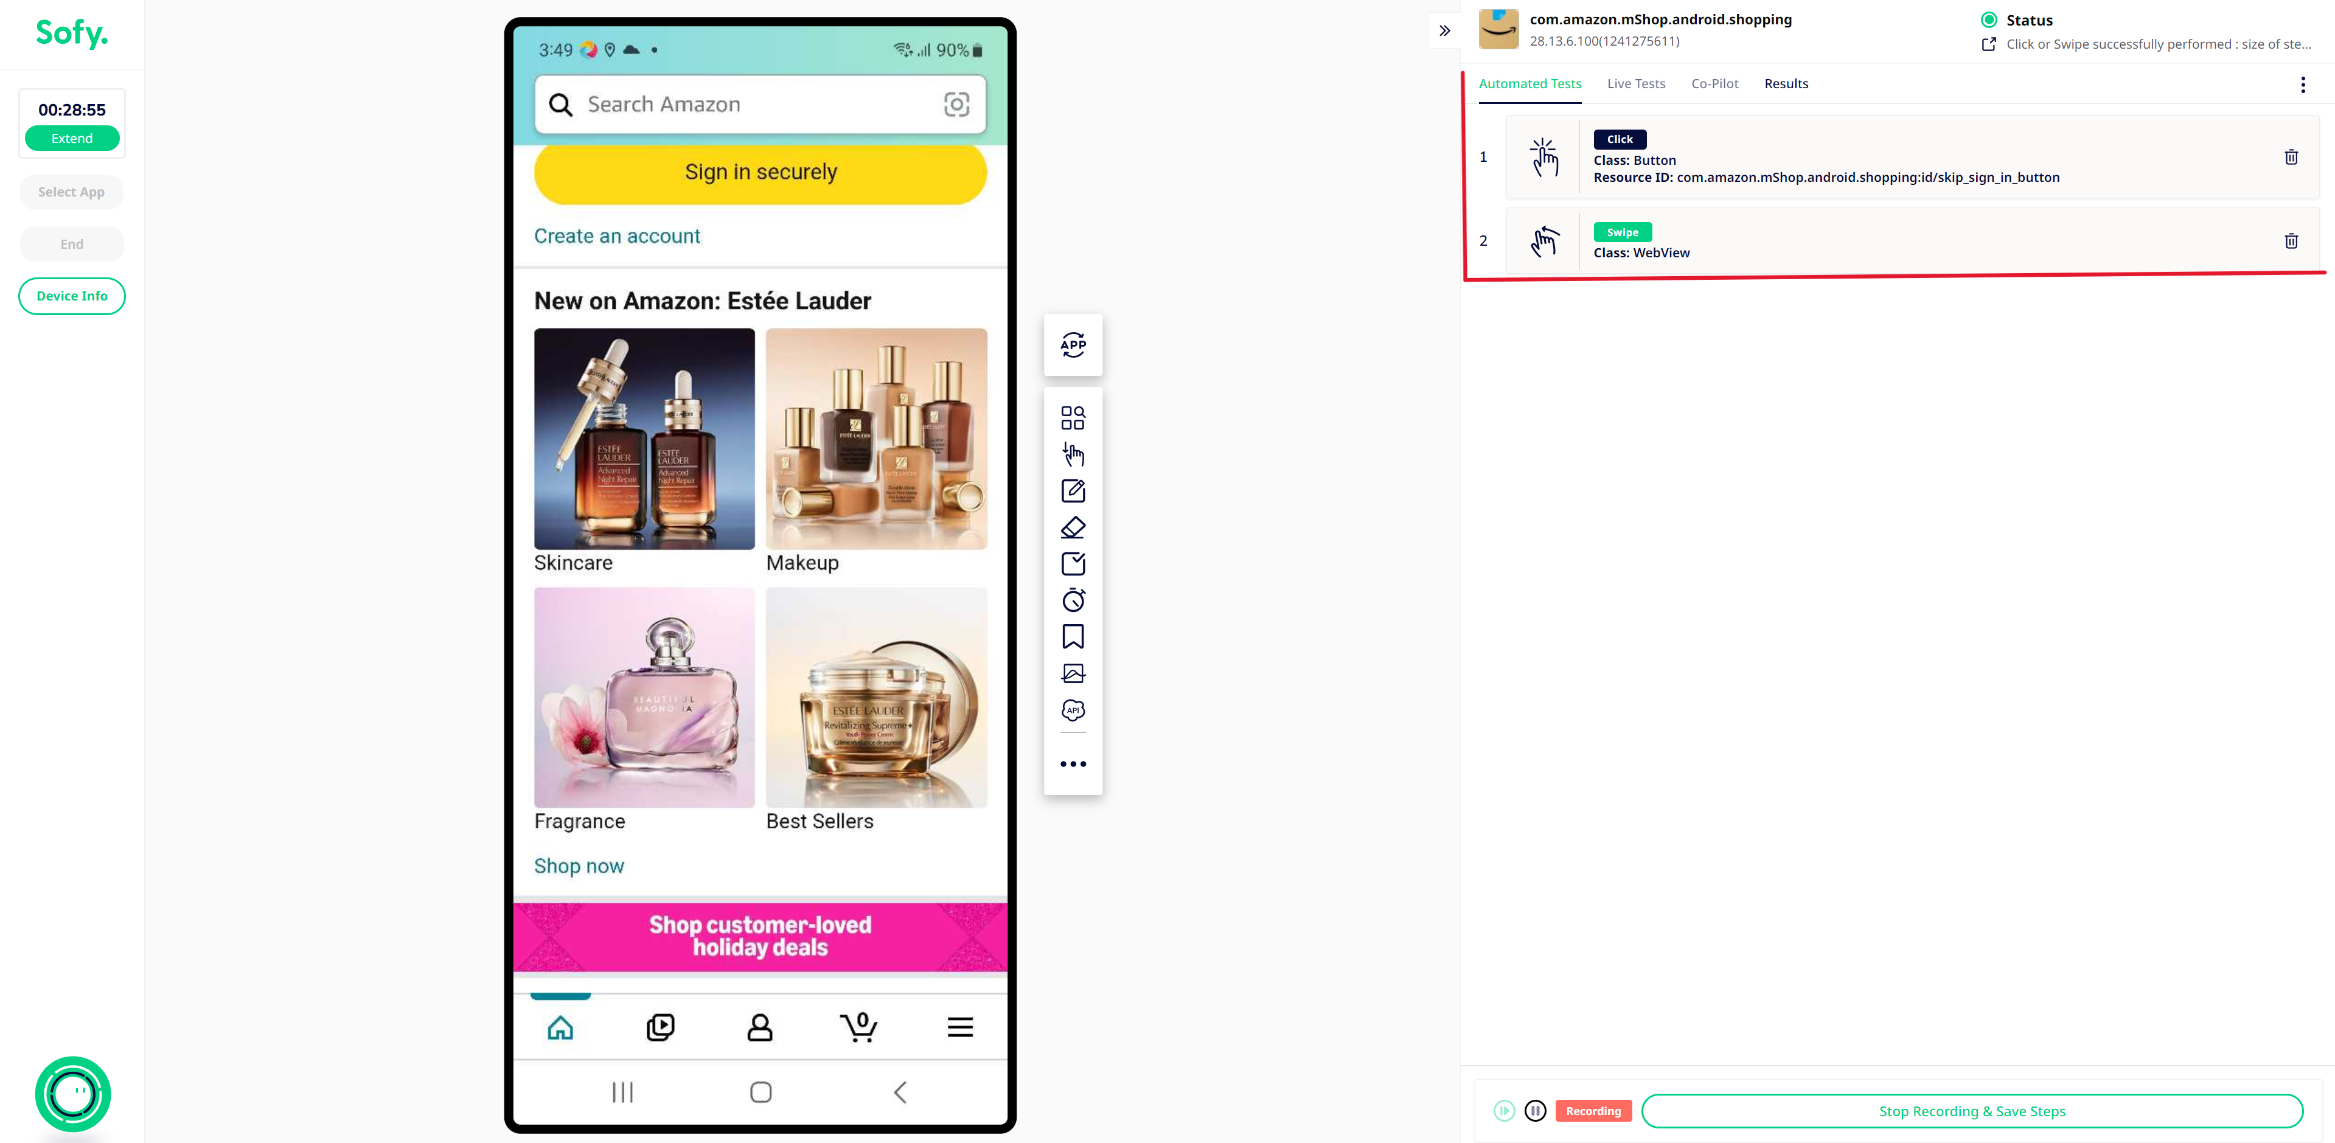The height and width of the screenshot is (1143, 2335).
Task: Click Create an account link
Action: (x=616, y=235)
